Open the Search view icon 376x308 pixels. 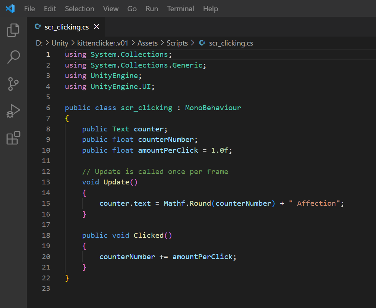click(13, 57)
